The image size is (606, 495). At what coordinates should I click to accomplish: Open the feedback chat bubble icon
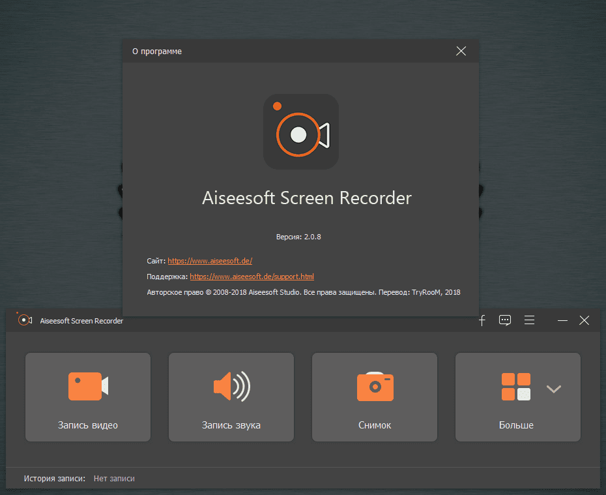(505, 320)
